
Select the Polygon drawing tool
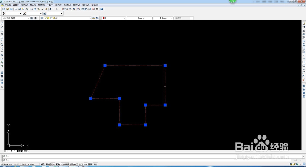point(2,34)
